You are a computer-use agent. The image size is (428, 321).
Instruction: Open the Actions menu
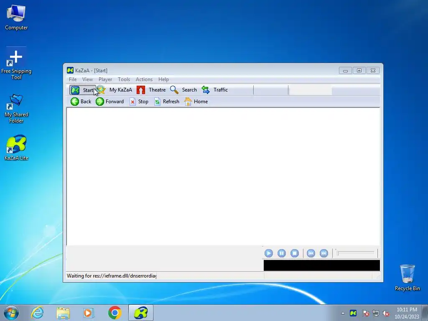pos(144,79)
